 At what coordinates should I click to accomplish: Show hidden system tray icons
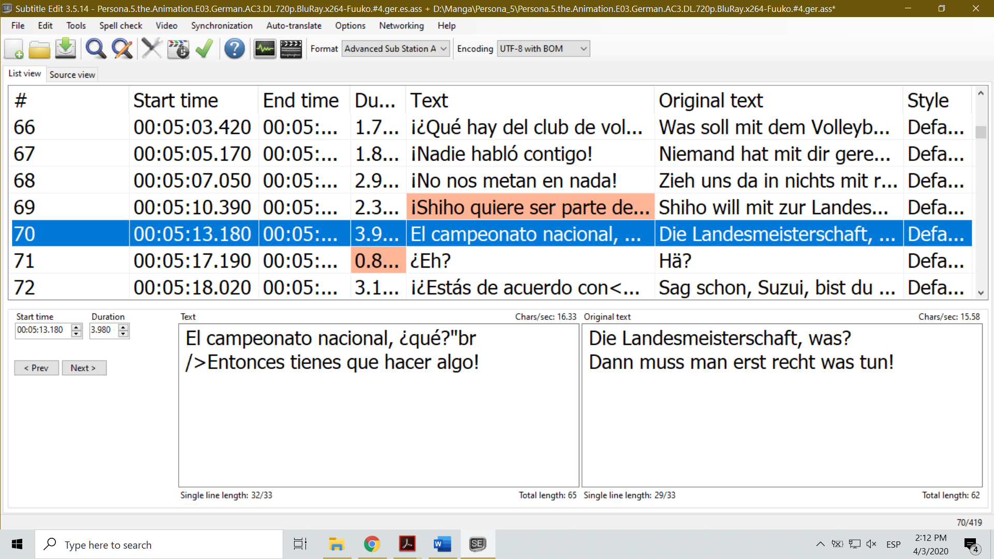click(821, 544)
